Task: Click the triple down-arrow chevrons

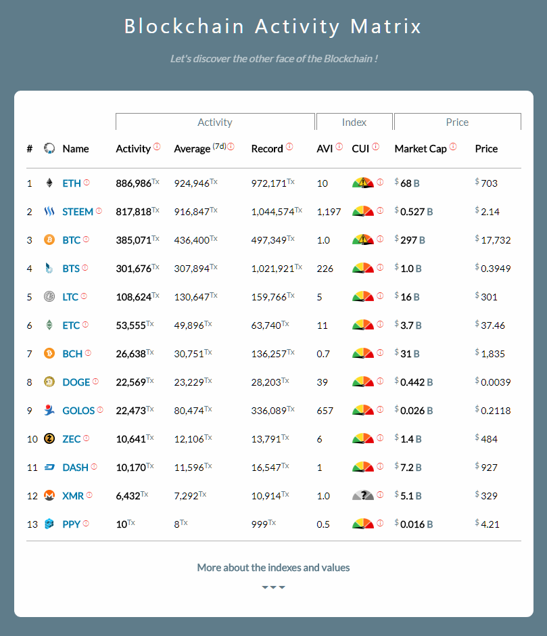Action: 273,587
